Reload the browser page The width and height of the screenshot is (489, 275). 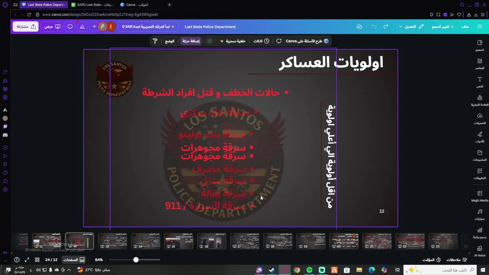tap(29, 15)
